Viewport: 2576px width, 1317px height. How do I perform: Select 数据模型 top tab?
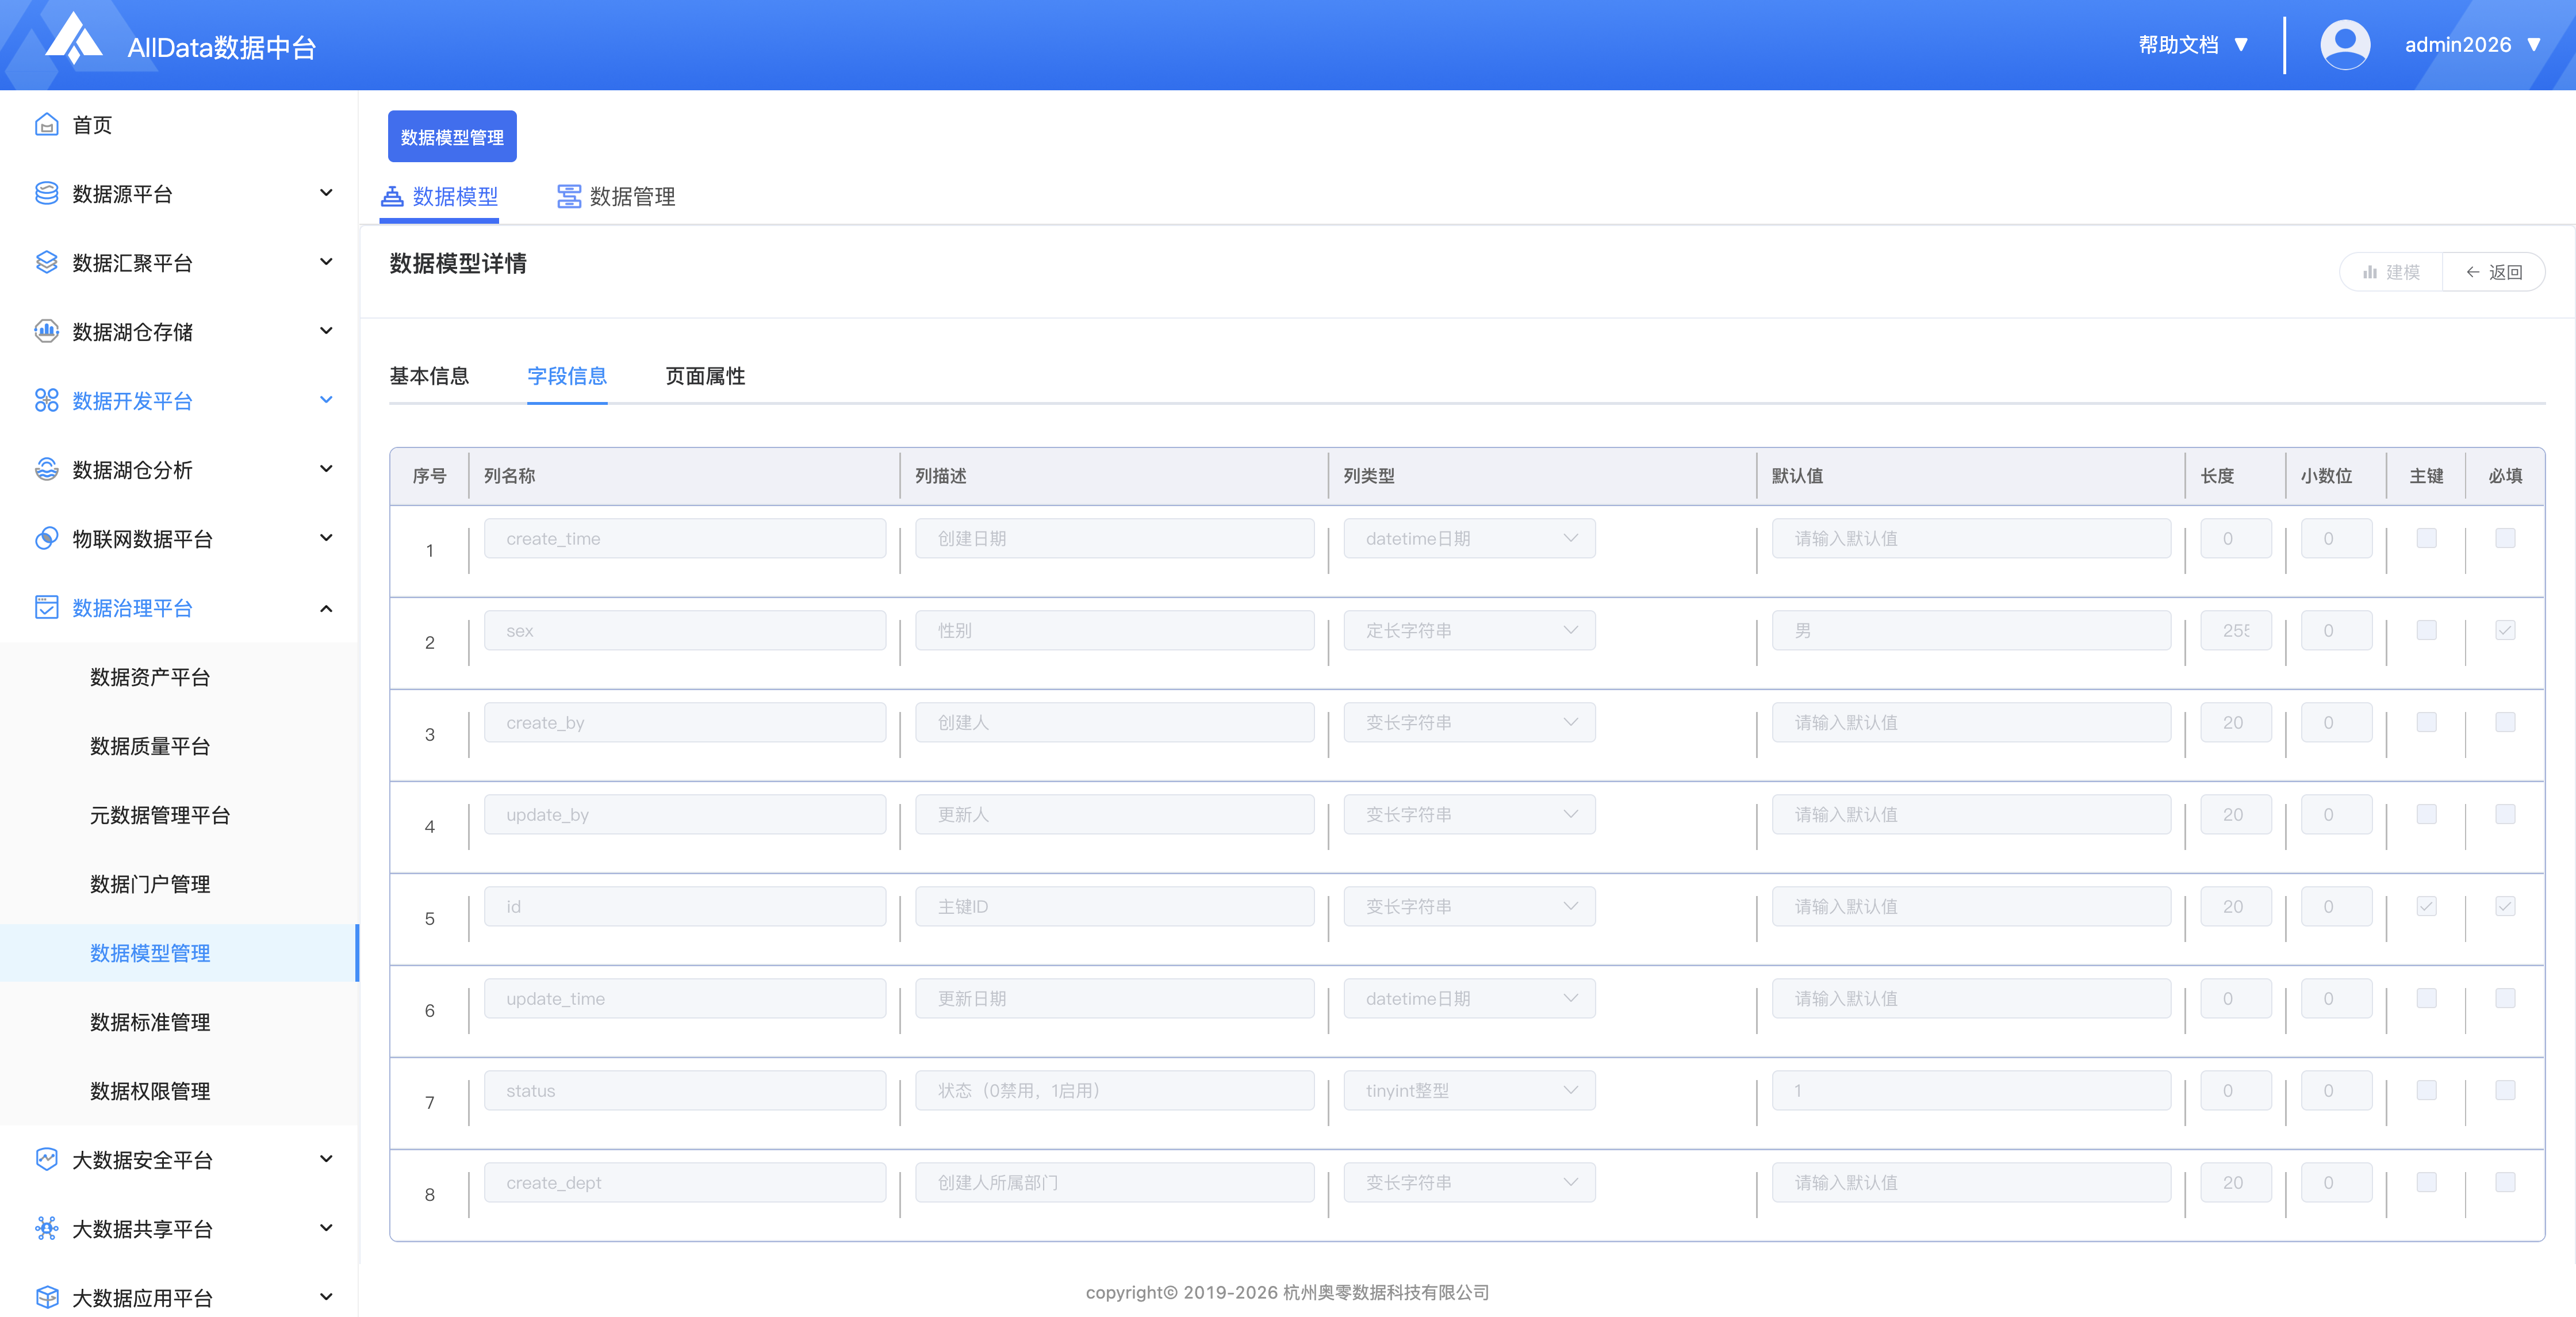pos(439,196)
